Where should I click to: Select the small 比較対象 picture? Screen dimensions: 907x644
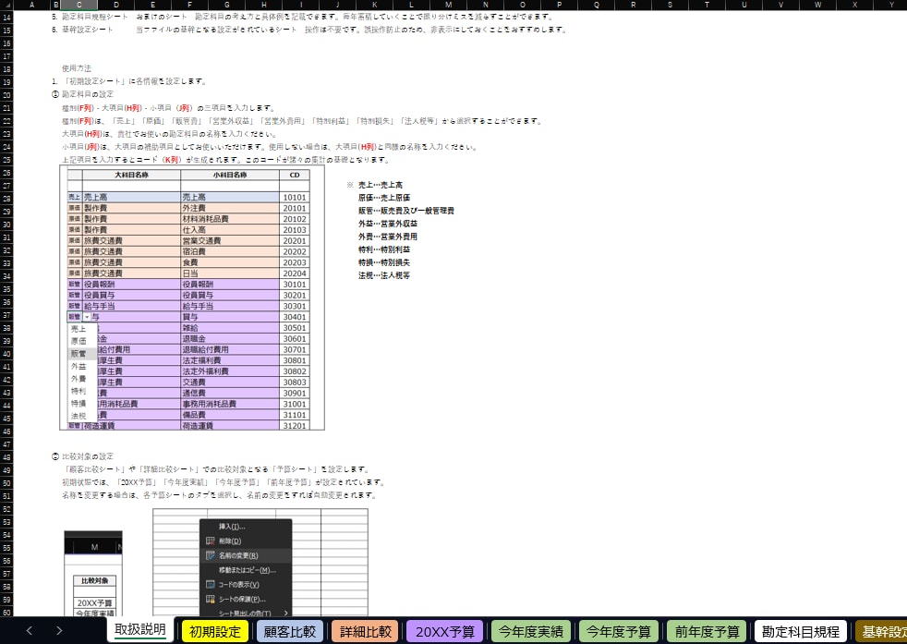click(93, 574)
